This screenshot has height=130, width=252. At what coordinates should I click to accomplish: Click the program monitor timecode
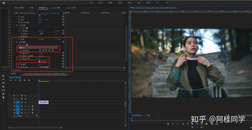pos(137,115)
